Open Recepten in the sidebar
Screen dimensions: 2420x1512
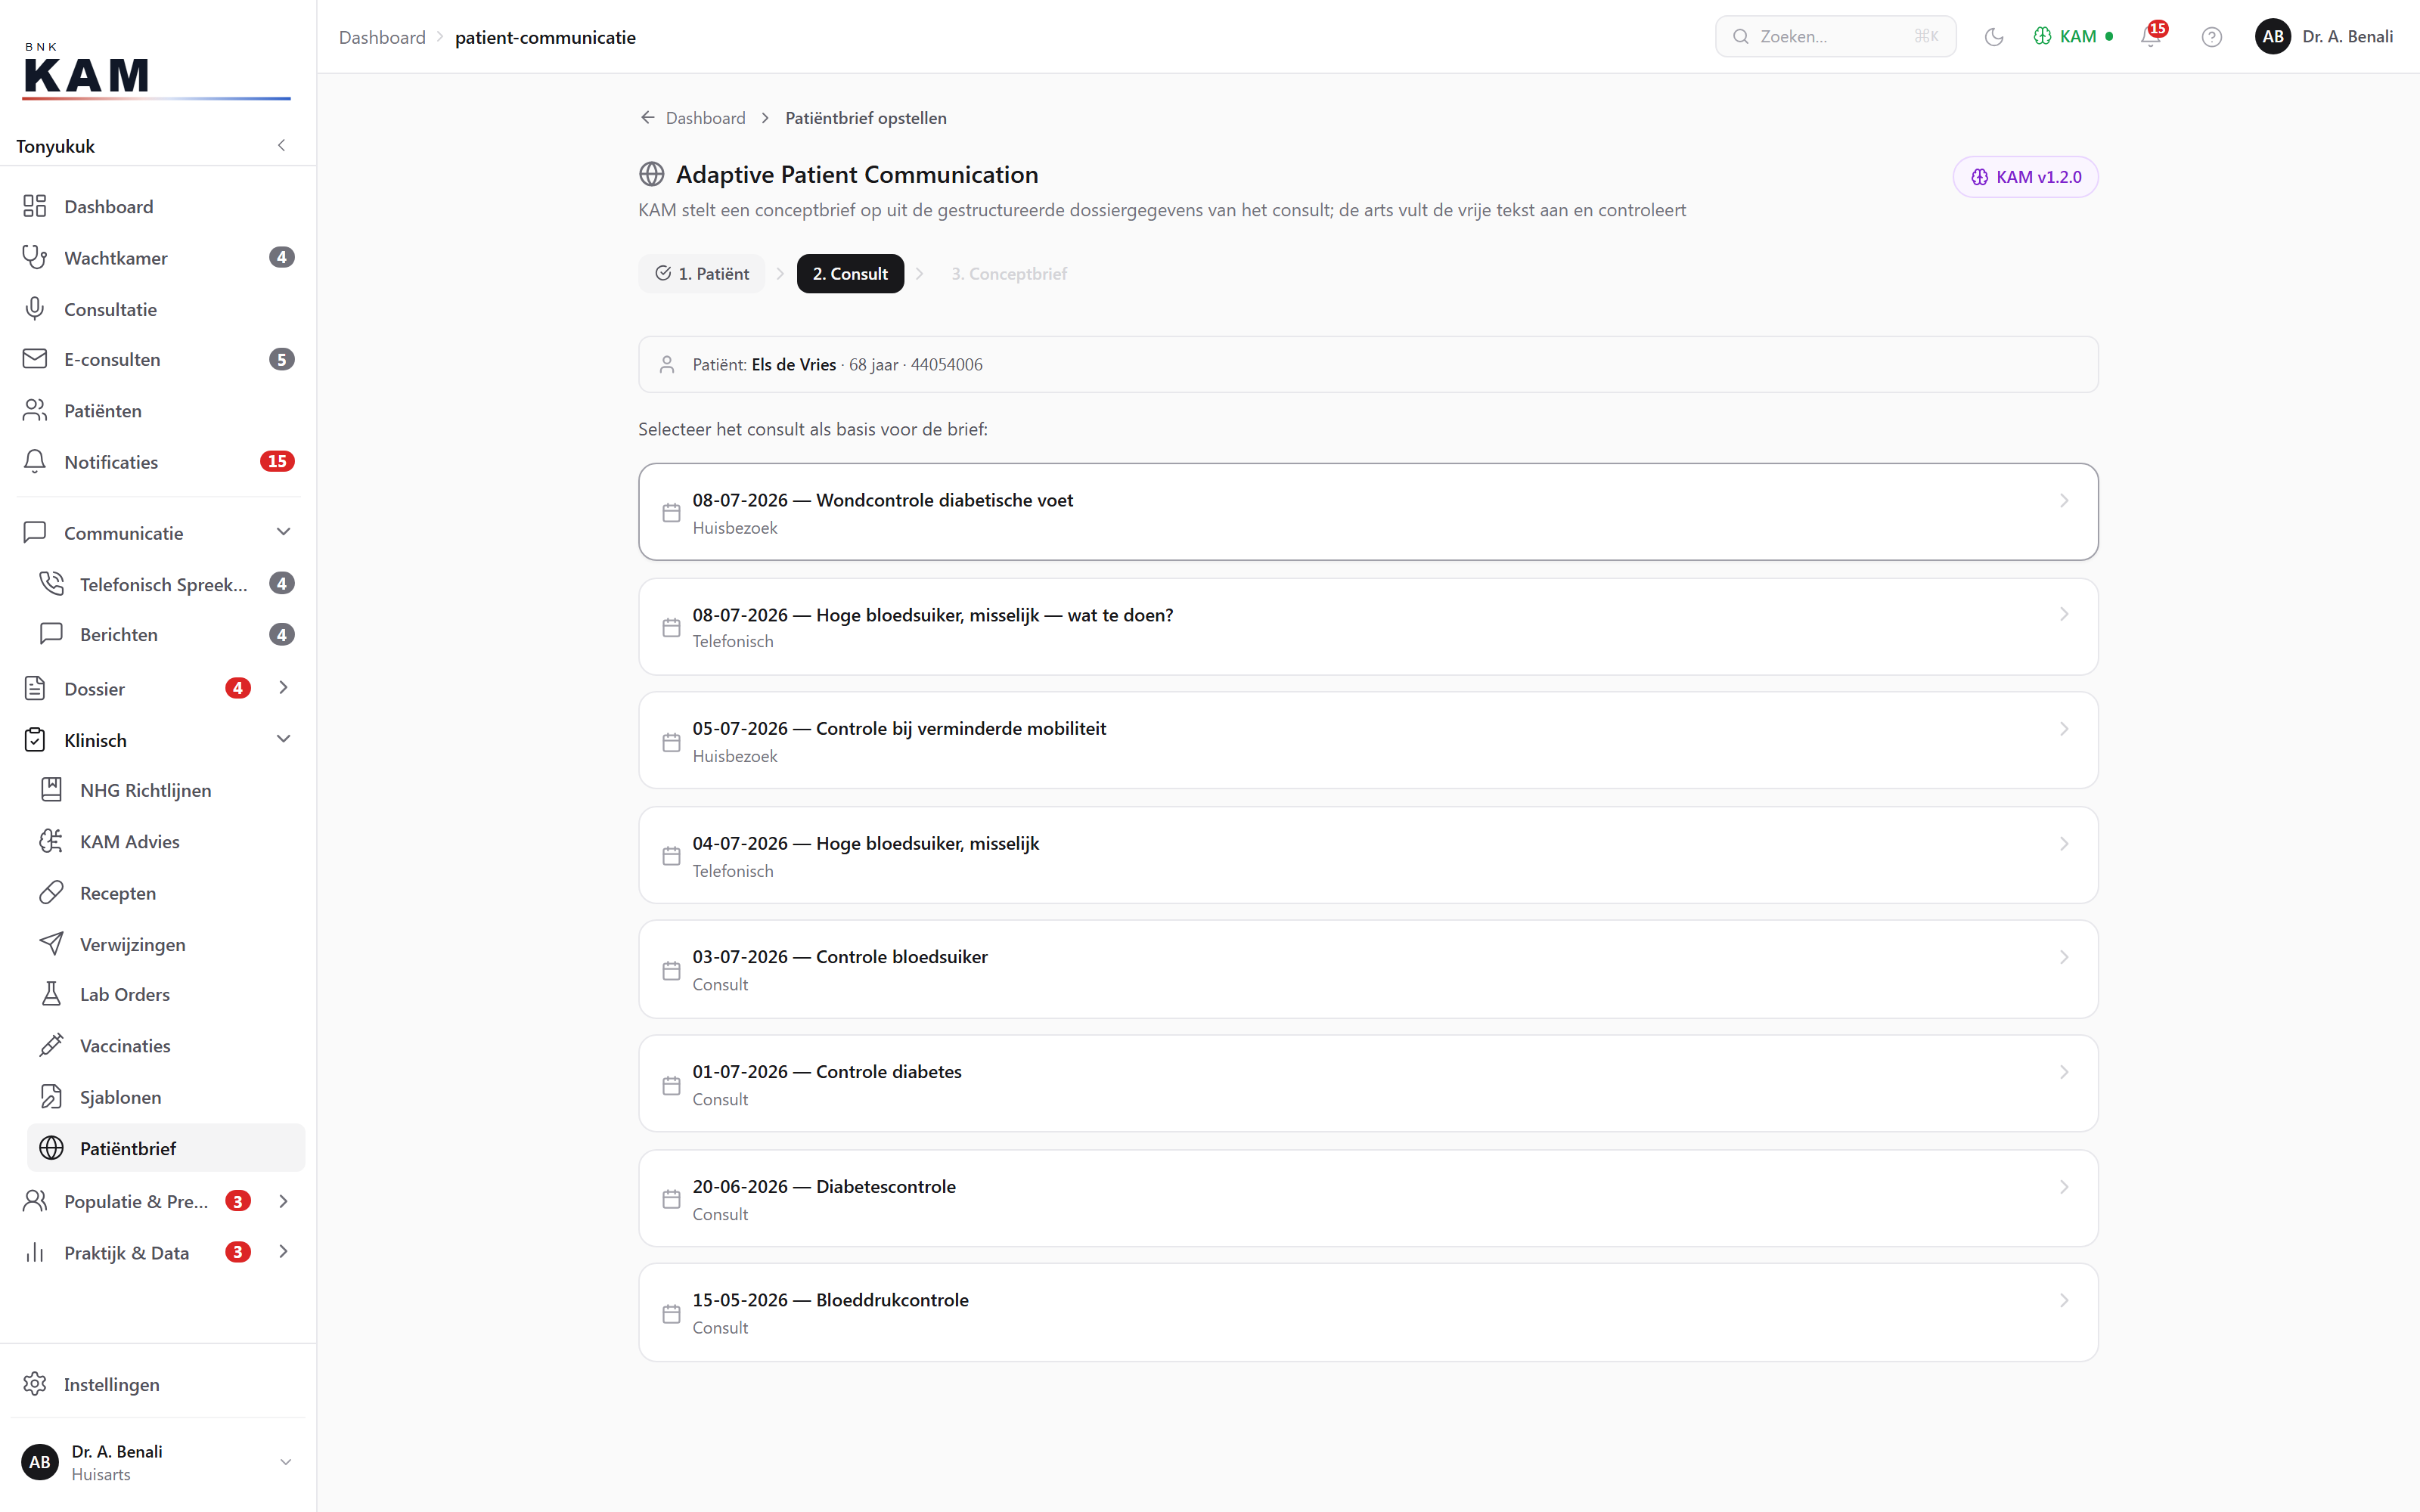click(166, 893)
